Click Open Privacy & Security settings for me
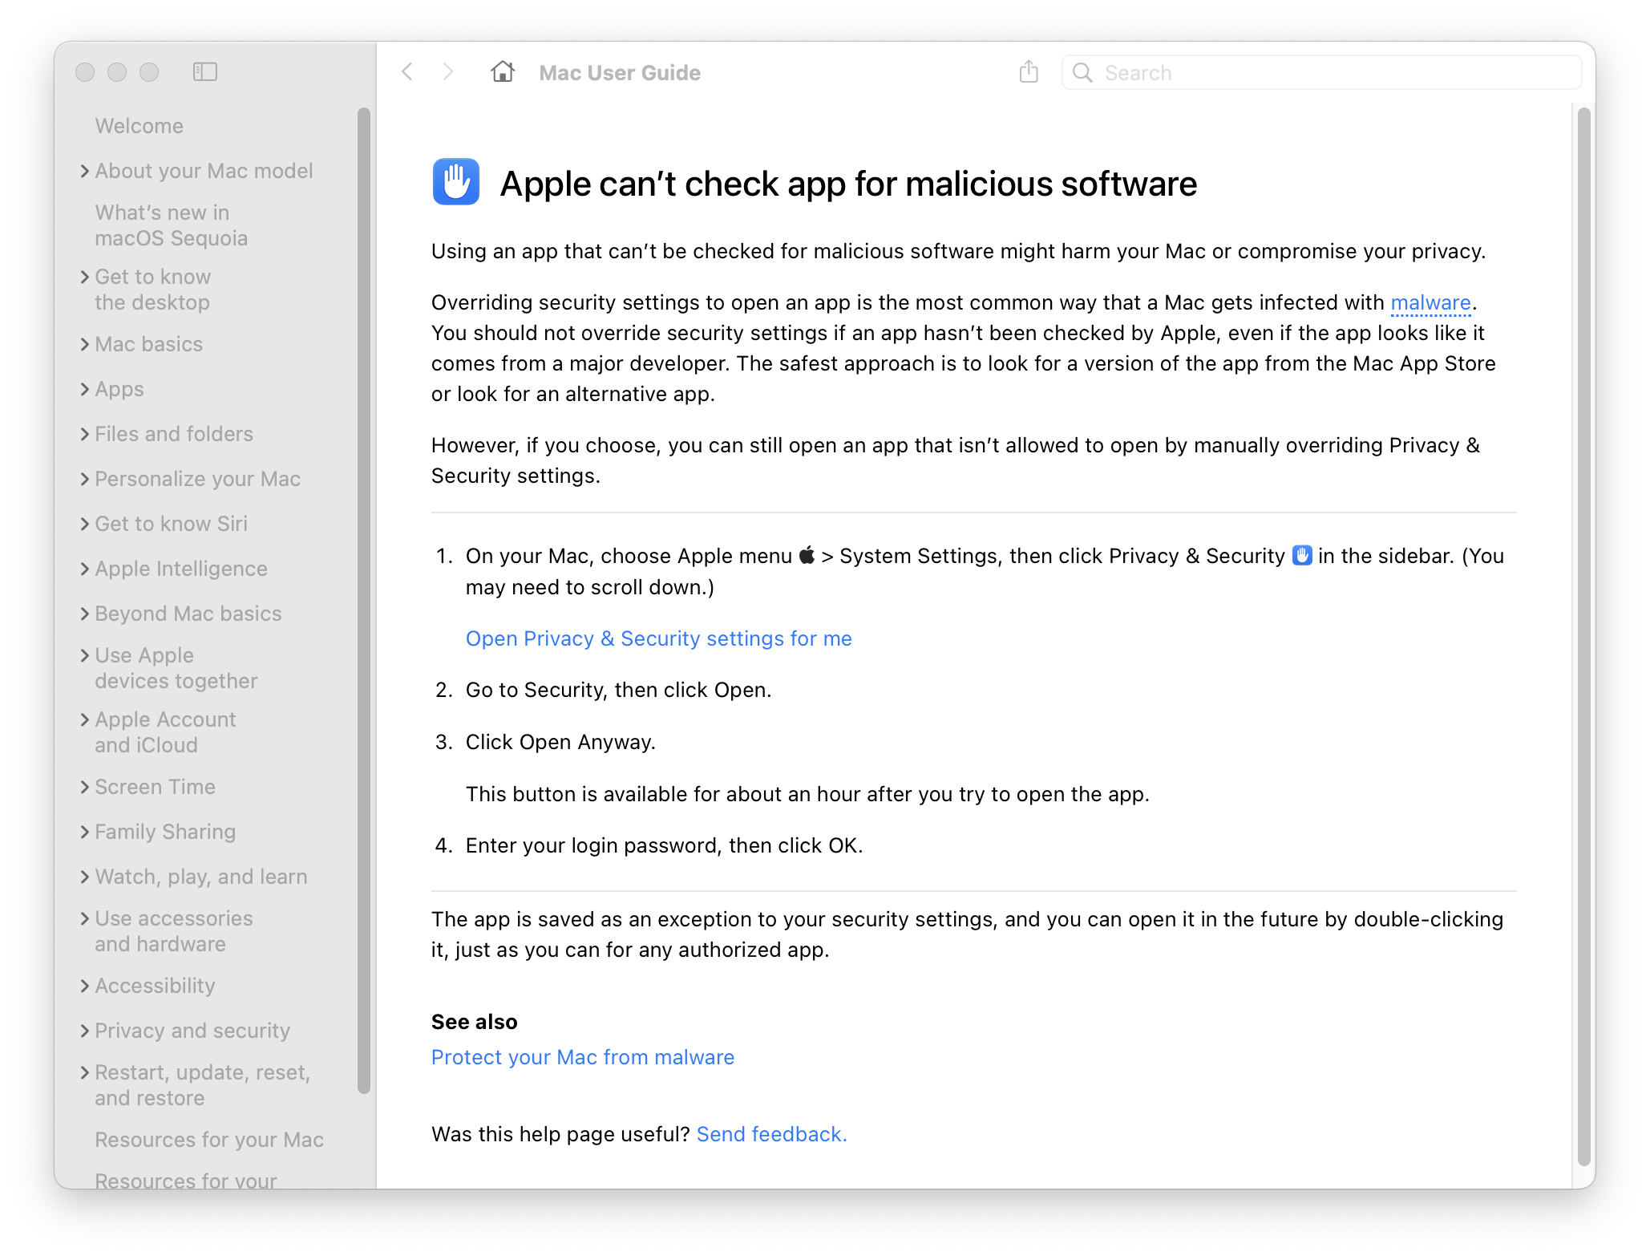Viewport: 1650px width, 1256px height. click(658, 638)
